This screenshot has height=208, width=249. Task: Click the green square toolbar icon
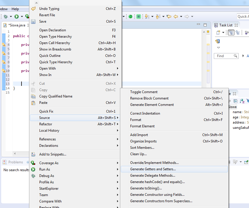[139, 17]
